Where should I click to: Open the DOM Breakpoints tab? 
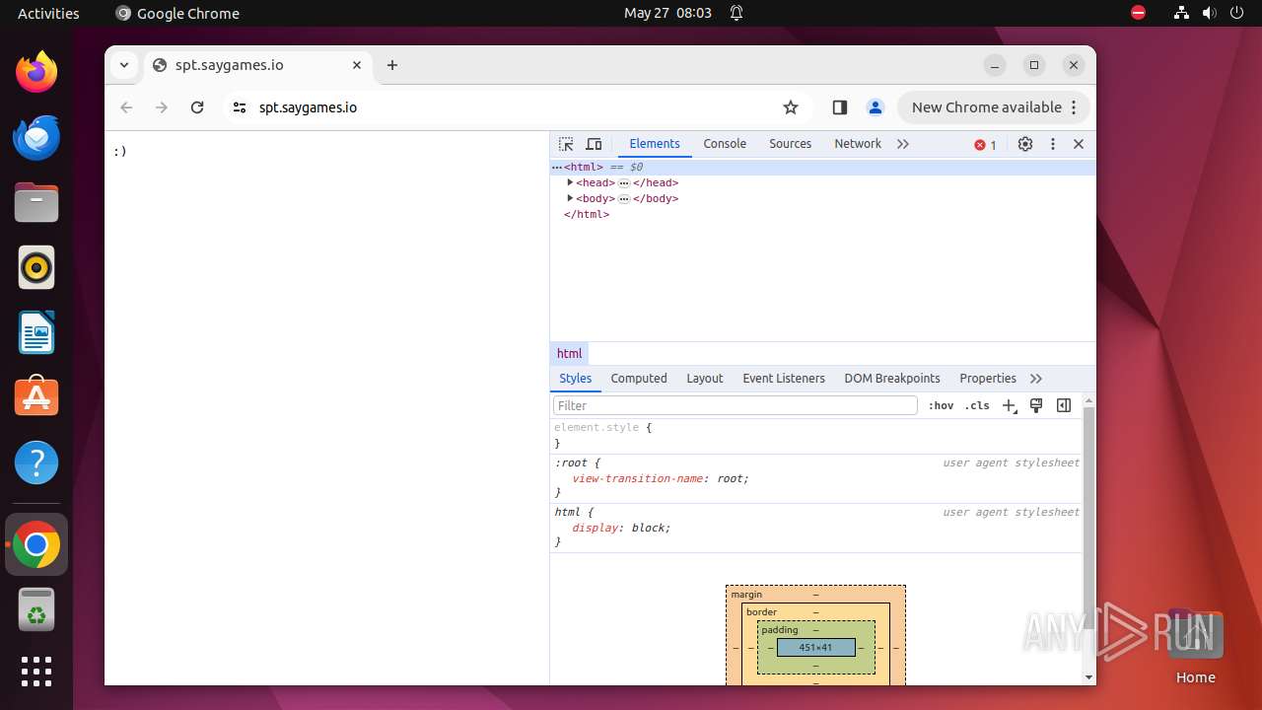coord(892,379)
